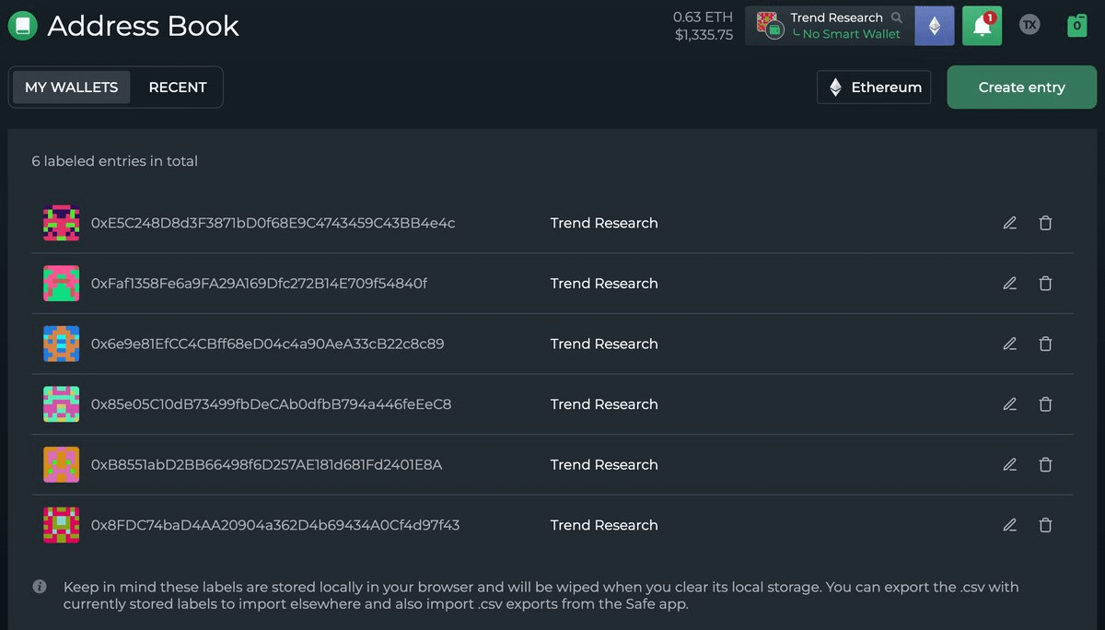Click the identicon of address 0x8FDC74baD4AA...
This screenshot has width=1105, height=630.
click(x=61, y=525)
